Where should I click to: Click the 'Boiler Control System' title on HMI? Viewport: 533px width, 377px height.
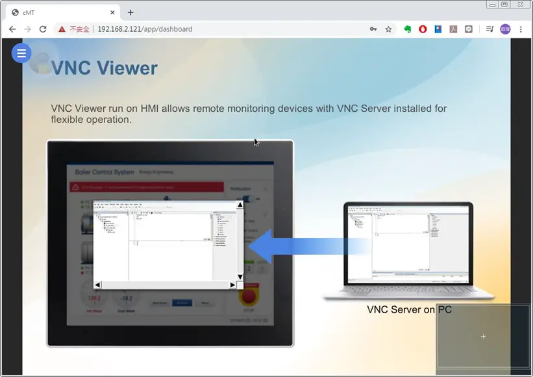tap(105, 172)
